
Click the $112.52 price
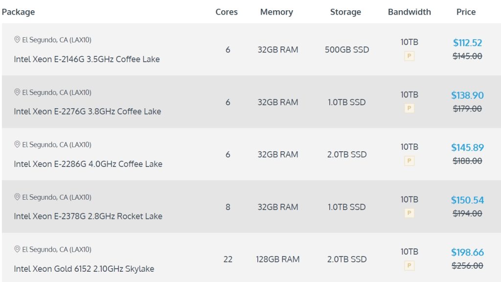pyautogui.click(x=467, y=43)
